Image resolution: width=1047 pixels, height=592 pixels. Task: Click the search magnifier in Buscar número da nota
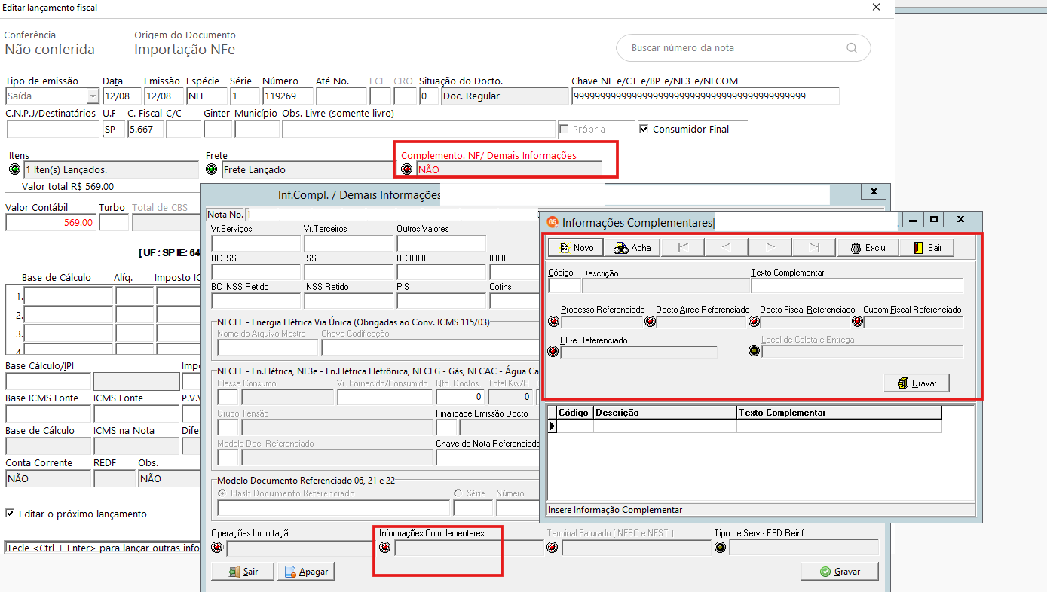[x=852, y=47]
